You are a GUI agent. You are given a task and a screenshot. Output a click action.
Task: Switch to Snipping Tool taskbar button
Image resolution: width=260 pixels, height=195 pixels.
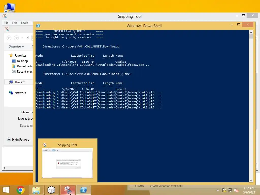(68, 190)
